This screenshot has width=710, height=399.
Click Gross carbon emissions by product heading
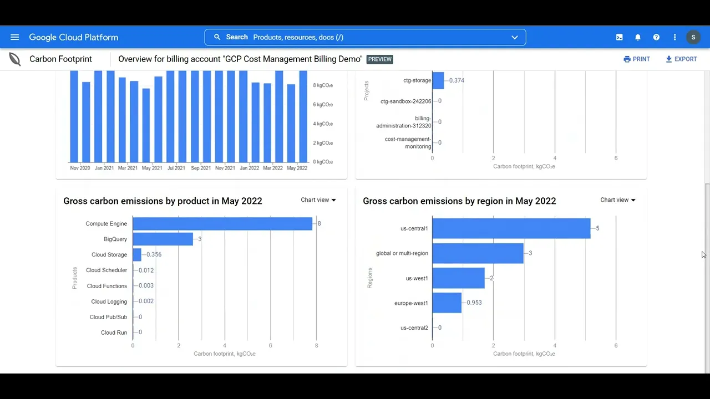click(163, 201)
